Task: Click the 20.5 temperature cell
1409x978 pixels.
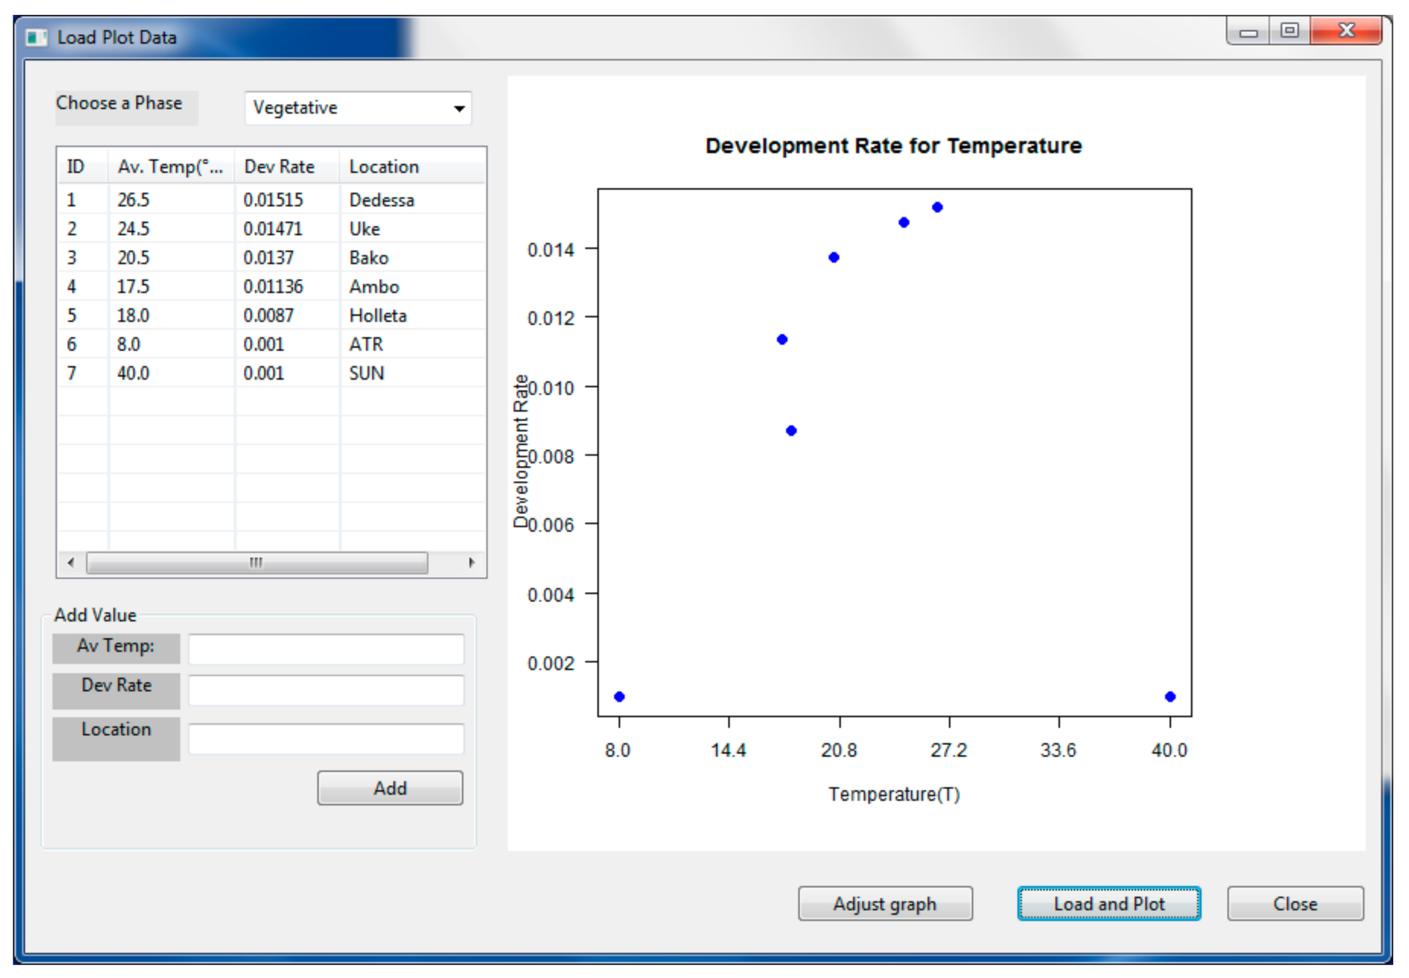Action: (133, 258)
